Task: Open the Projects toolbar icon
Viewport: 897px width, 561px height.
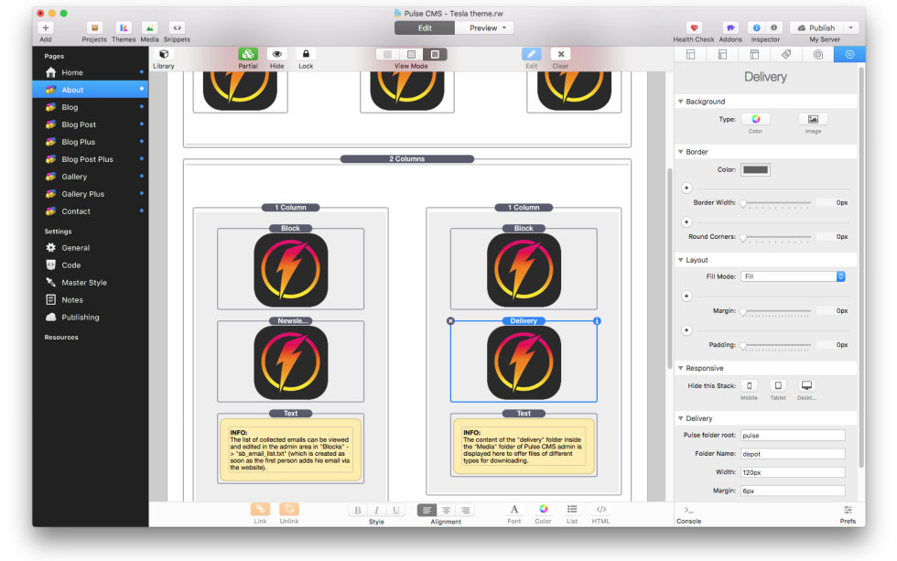Action: coord(94,27)
